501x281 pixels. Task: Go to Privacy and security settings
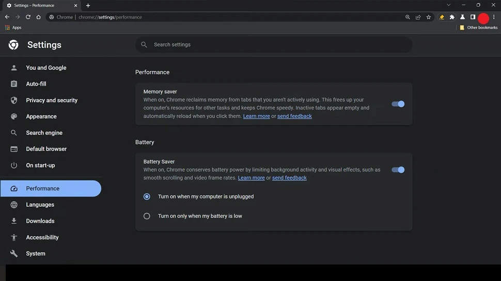tap(52, 101)
